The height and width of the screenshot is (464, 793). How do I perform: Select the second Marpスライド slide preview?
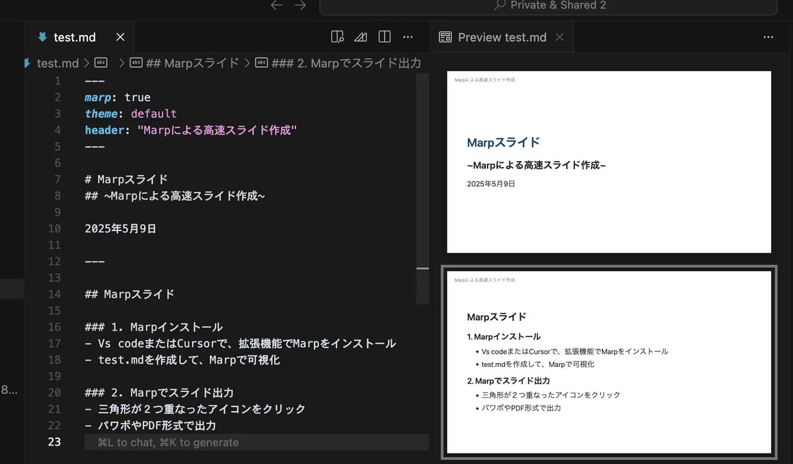609,362
